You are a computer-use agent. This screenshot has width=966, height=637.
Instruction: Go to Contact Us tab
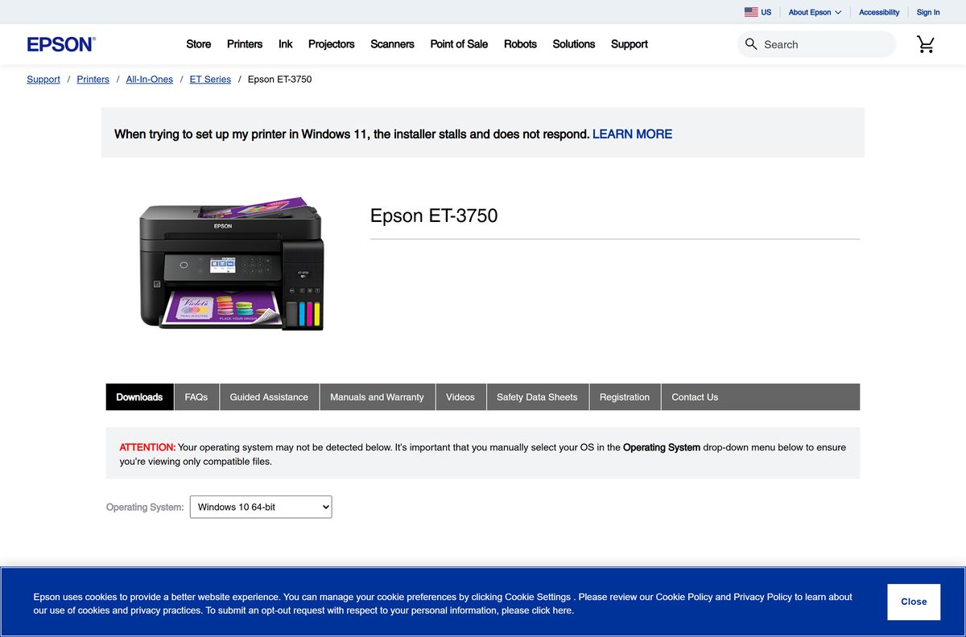tap(695, 397)
